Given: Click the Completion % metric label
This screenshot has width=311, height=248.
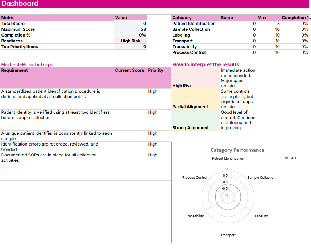Looking at the screenshot, I should coord(16,35).
